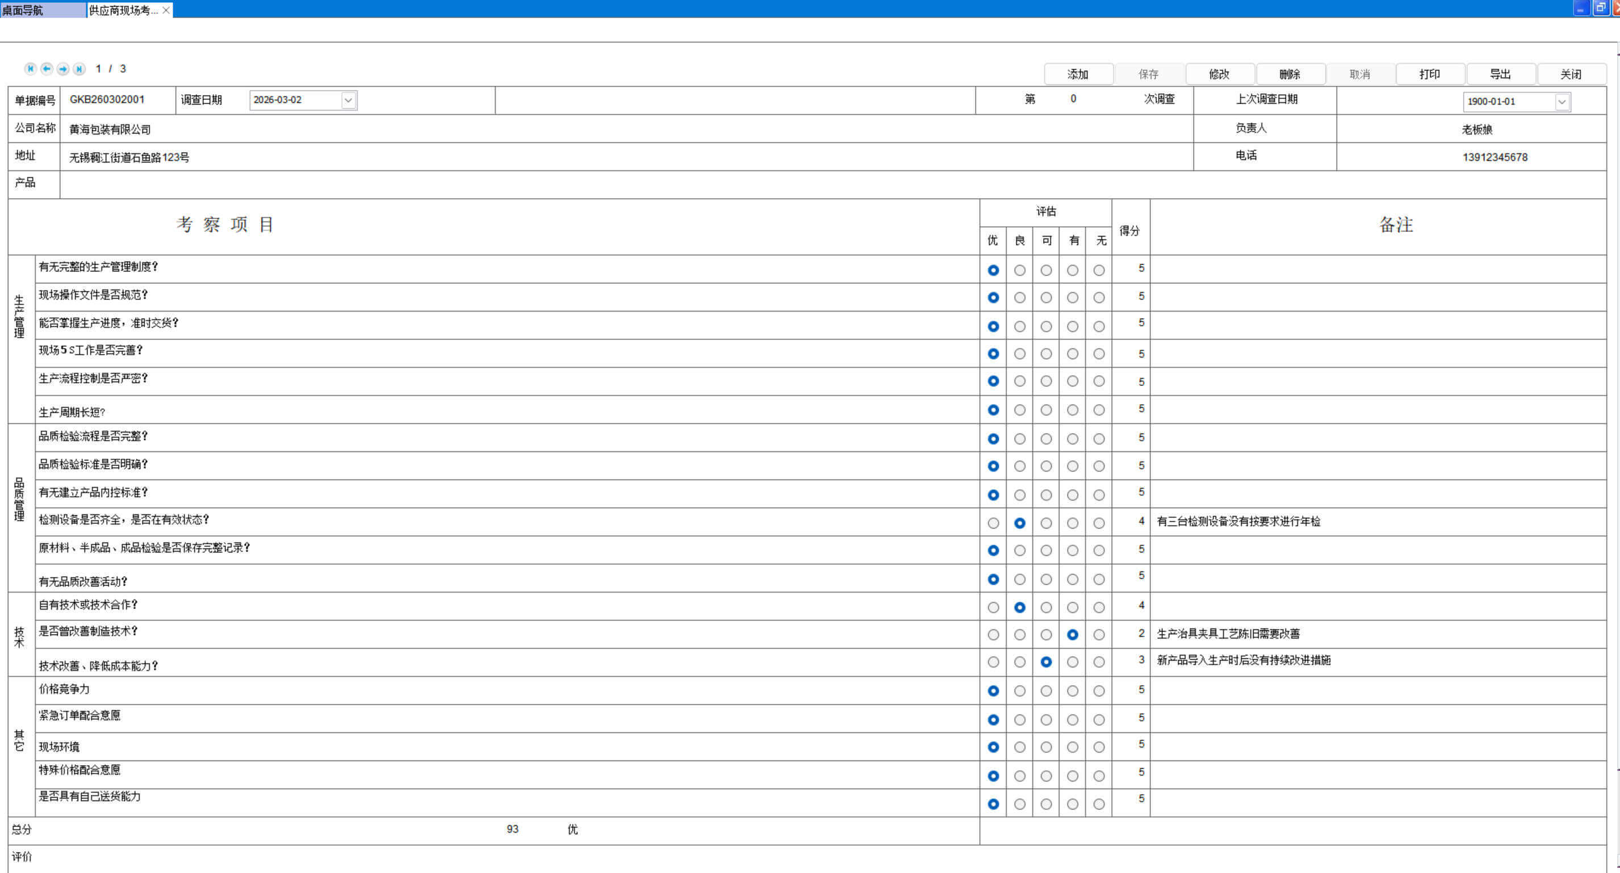
Task: Click the 导出 export button
Action: (1500, 74)
